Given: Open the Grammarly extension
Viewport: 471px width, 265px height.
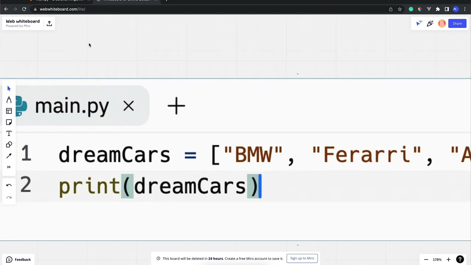Looking at the screenshot, I should 411,9.
